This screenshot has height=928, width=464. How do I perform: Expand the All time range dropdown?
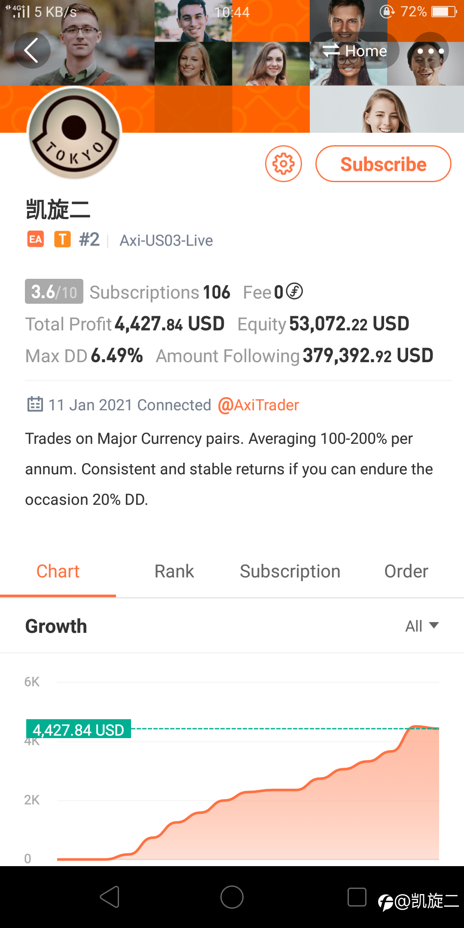click(422, 626)
